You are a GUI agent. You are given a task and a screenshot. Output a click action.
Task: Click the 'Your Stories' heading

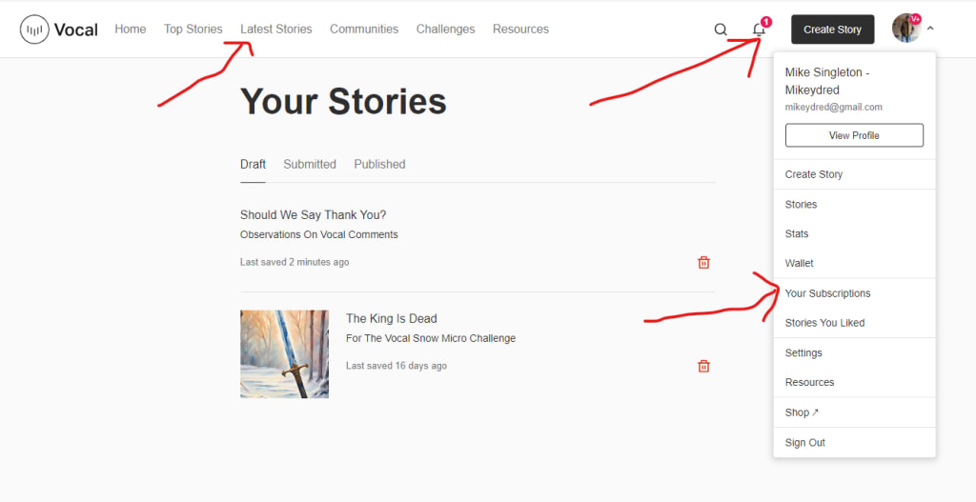(343, 101)
